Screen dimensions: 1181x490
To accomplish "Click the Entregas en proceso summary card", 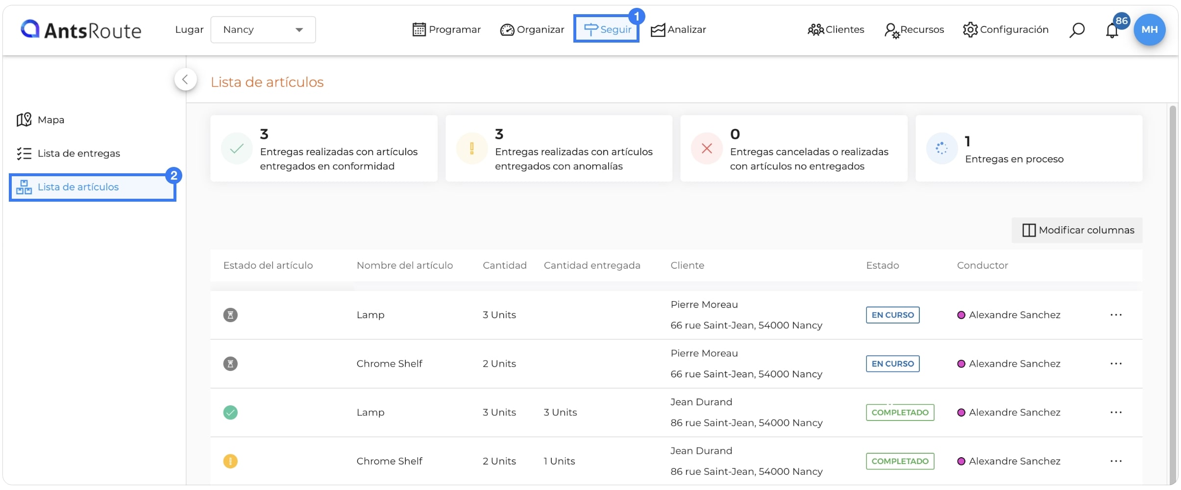I will 1029,148.
